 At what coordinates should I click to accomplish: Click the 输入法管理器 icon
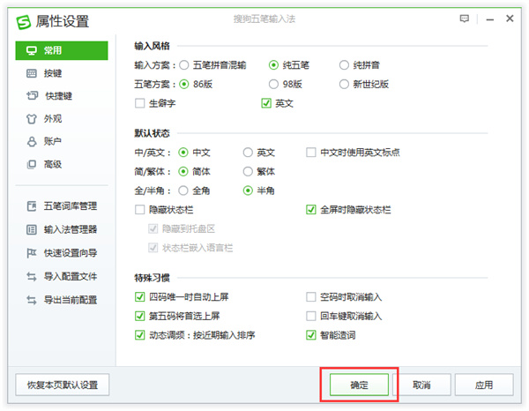click(32, 230)
